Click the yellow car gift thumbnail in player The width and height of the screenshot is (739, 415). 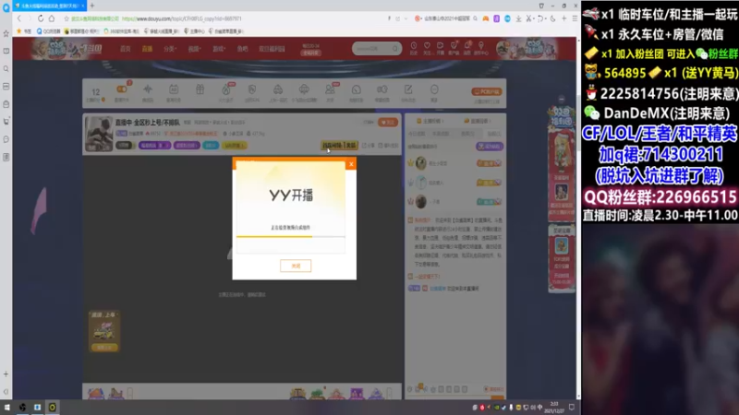click(103, 331)
